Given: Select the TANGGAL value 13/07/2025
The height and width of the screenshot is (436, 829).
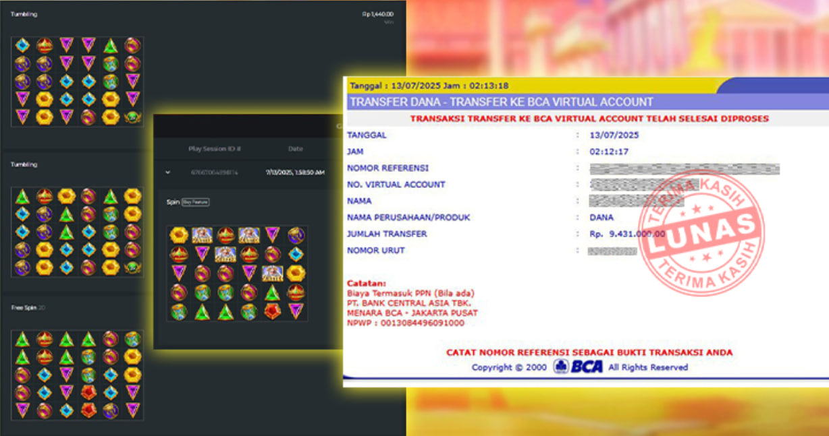Looking at the screenshot, I should coord(614,135).
